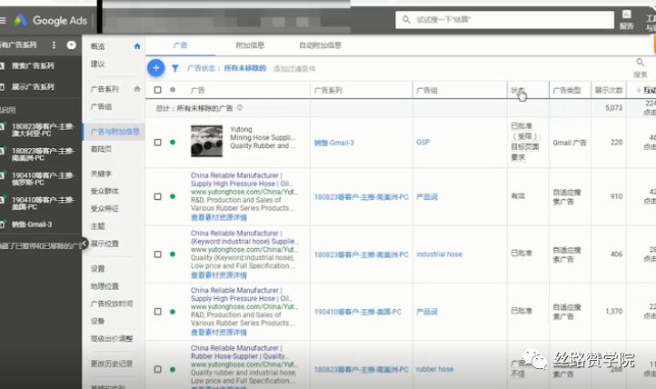The width and height of the screenshot is (656, 389).
Task: Click the 搜索广告系列 icon in the left panel
Action: click(2, 65)
